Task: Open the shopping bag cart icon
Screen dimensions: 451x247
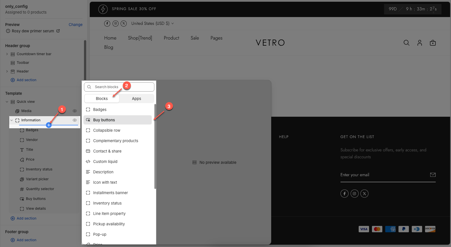Action: pos(433,43)
